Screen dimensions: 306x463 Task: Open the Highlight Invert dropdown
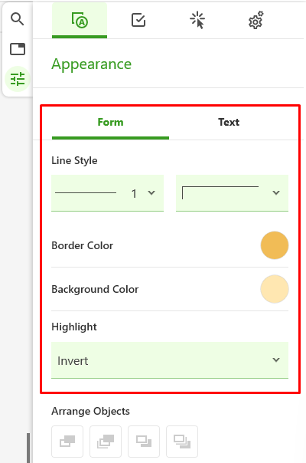click(x=170, y=360)
